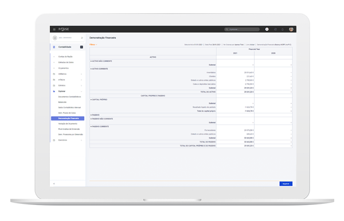
Task: Expand the eFatura chevron
Action: (x=81, y=80)
